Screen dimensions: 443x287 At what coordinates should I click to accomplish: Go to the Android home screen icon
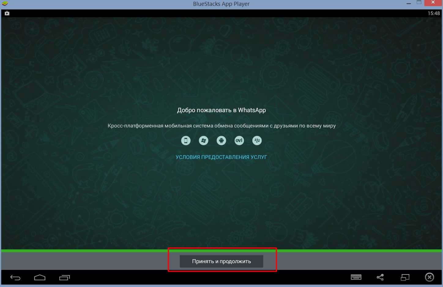(40, 278)
